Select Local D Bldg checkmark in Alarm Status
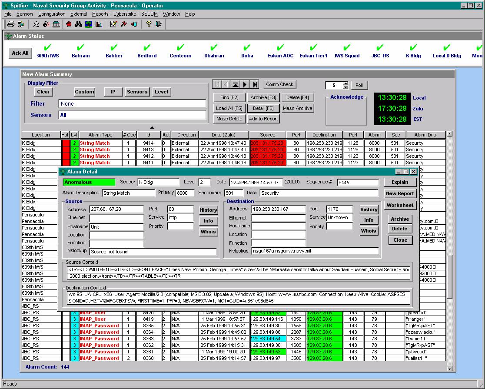The width and height of the screenshot is (485, 389). click(x=447, y=47)
